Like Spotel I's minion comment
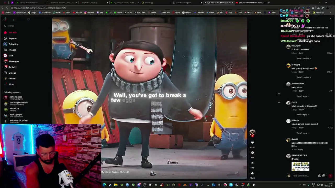The width and height of the screenshot is (335, 188). (330, 150)
